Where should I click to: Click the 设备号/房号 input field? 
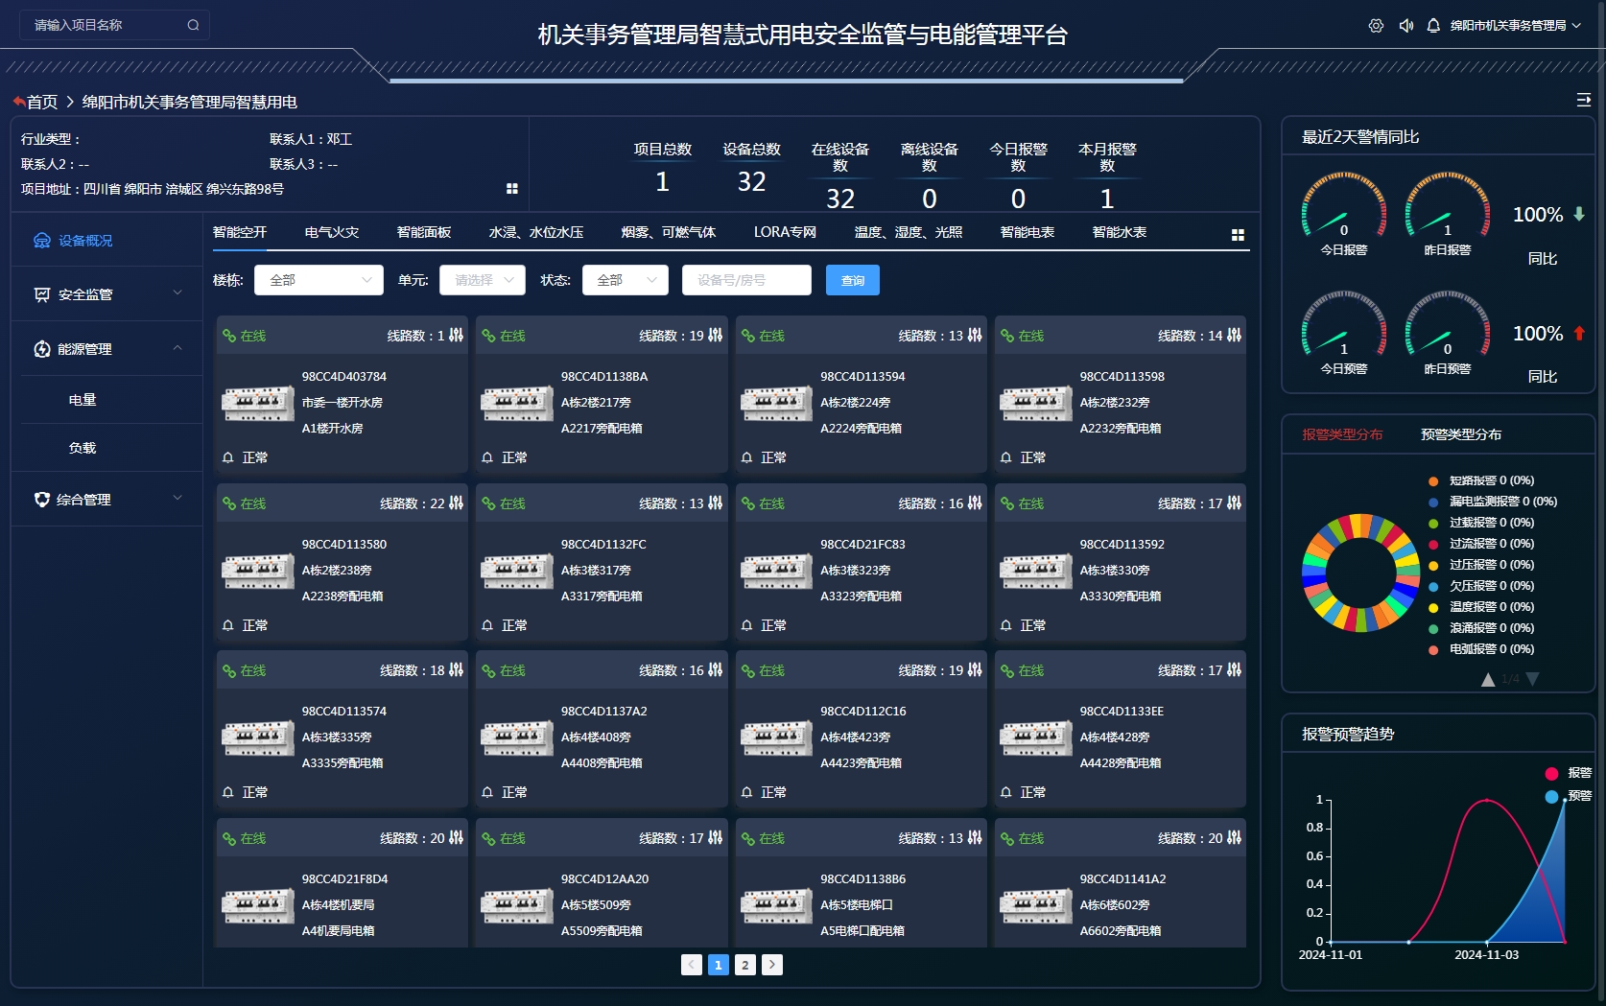746,280
